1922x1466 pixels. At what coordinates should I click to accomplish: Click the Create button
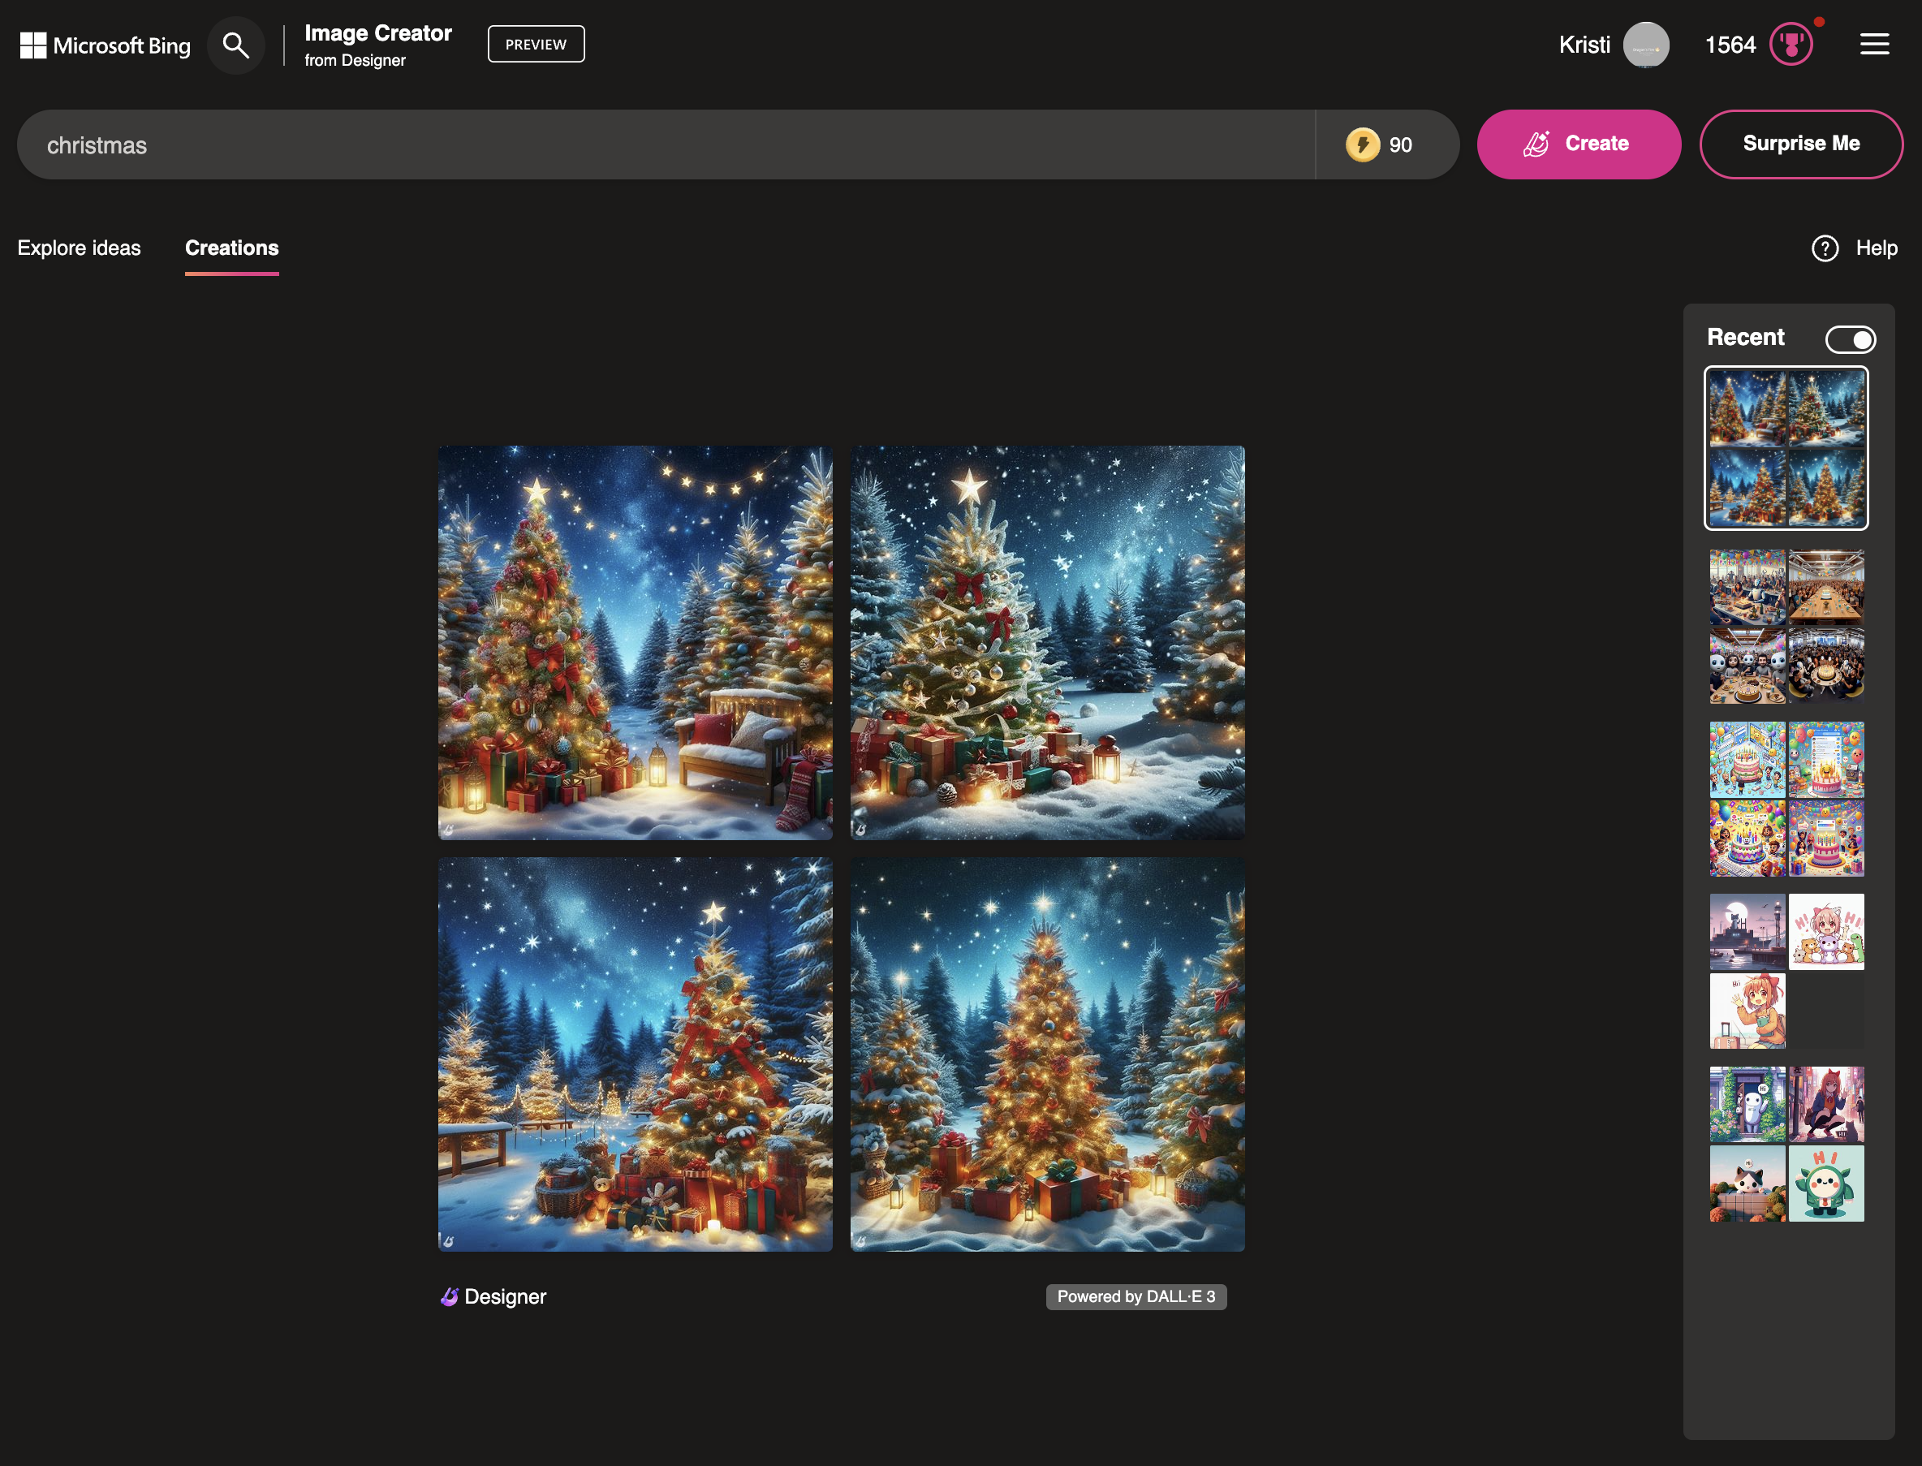(1580, 143)
